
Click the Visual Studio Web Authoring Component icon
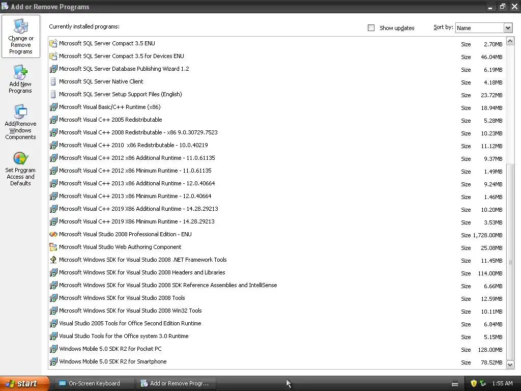click(x=53, y=247)
